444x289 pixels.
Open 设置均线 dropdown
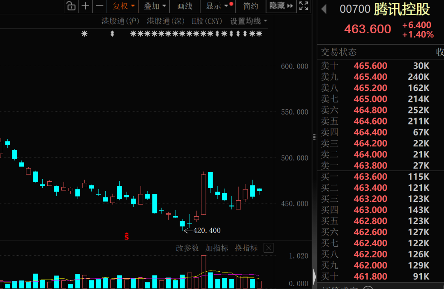[x=249, y=21]
